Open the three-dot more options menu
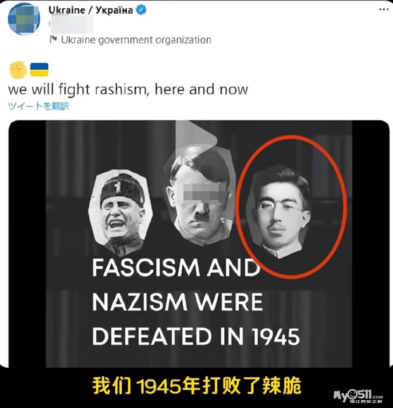393x408 pixels. [x=384, y=9]
